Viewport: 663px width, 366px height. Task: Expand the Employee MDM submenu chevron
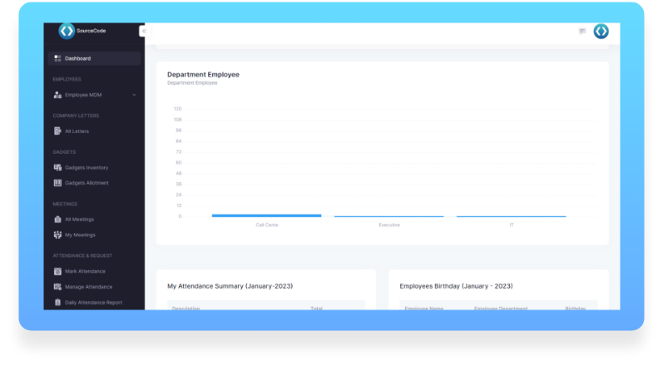pos(134,95)
